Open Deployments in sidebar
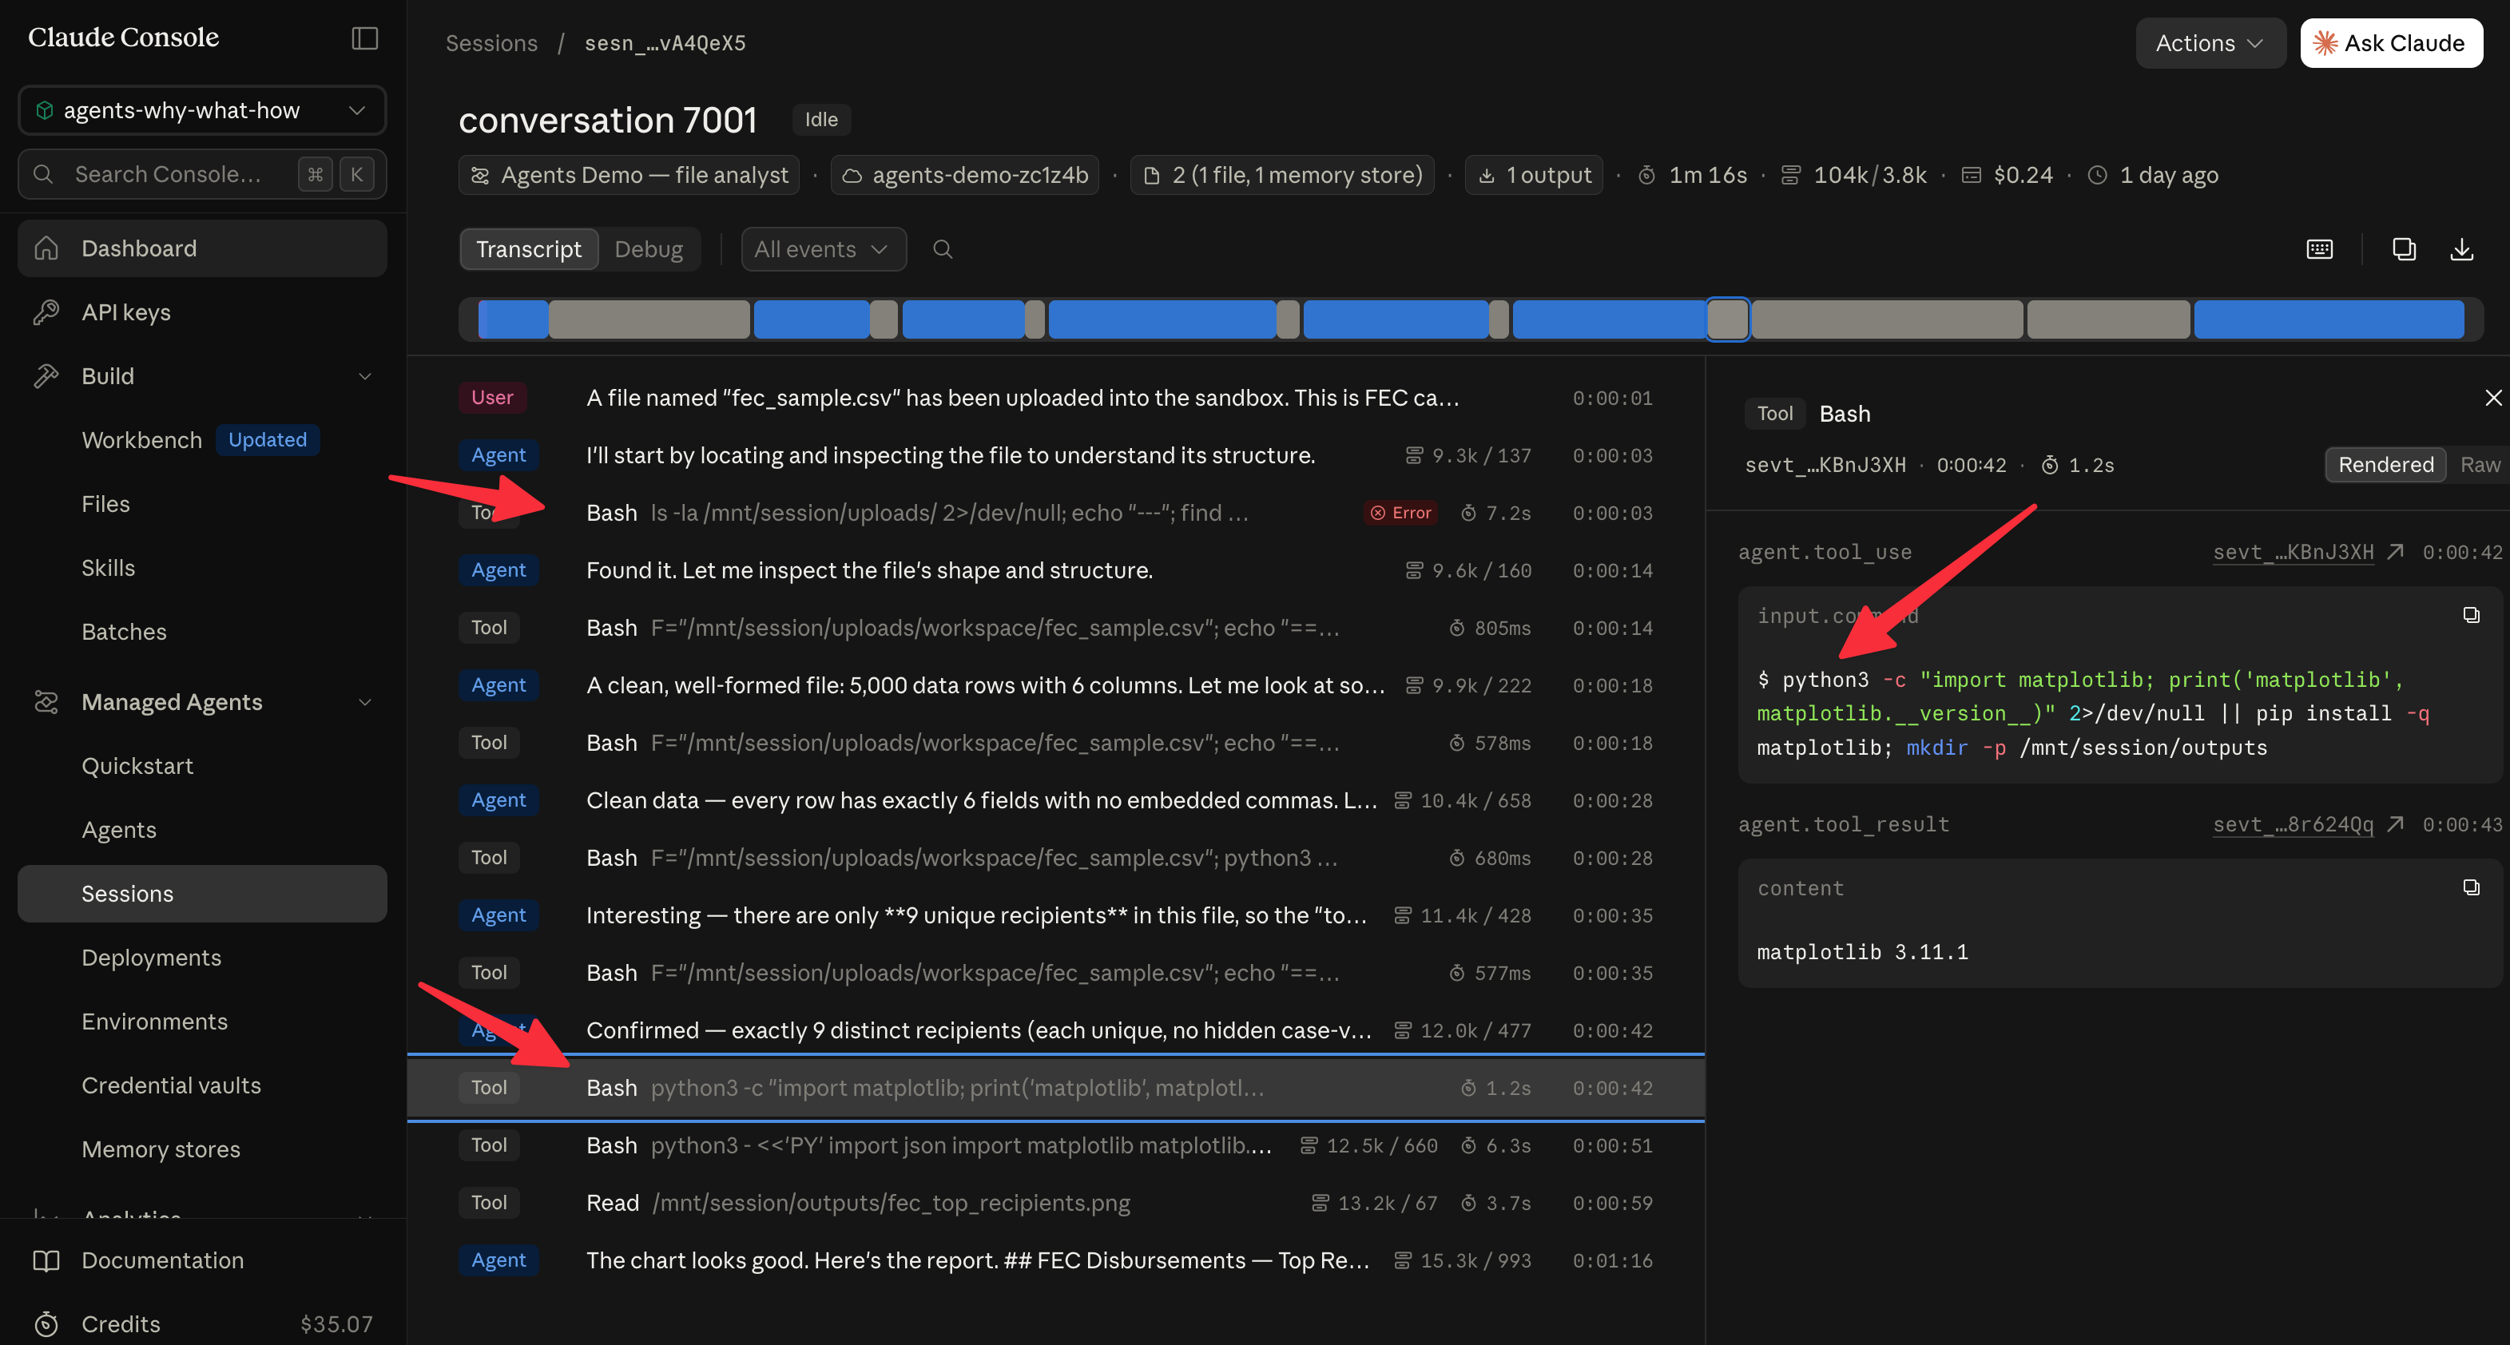The image size is (2510, 1345). [151, 958]
